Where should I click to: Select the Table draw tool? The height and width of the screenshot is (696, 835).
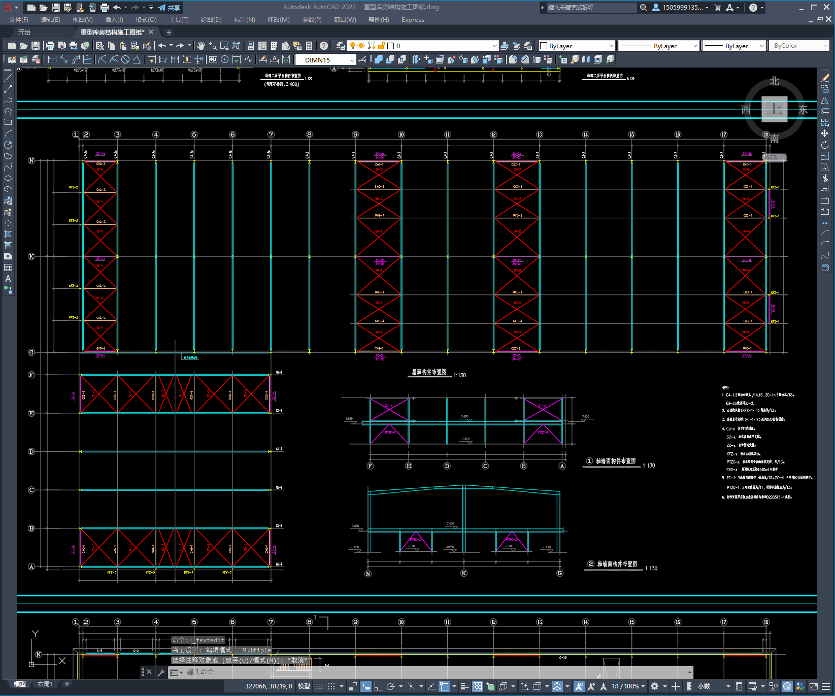(8, 268)
